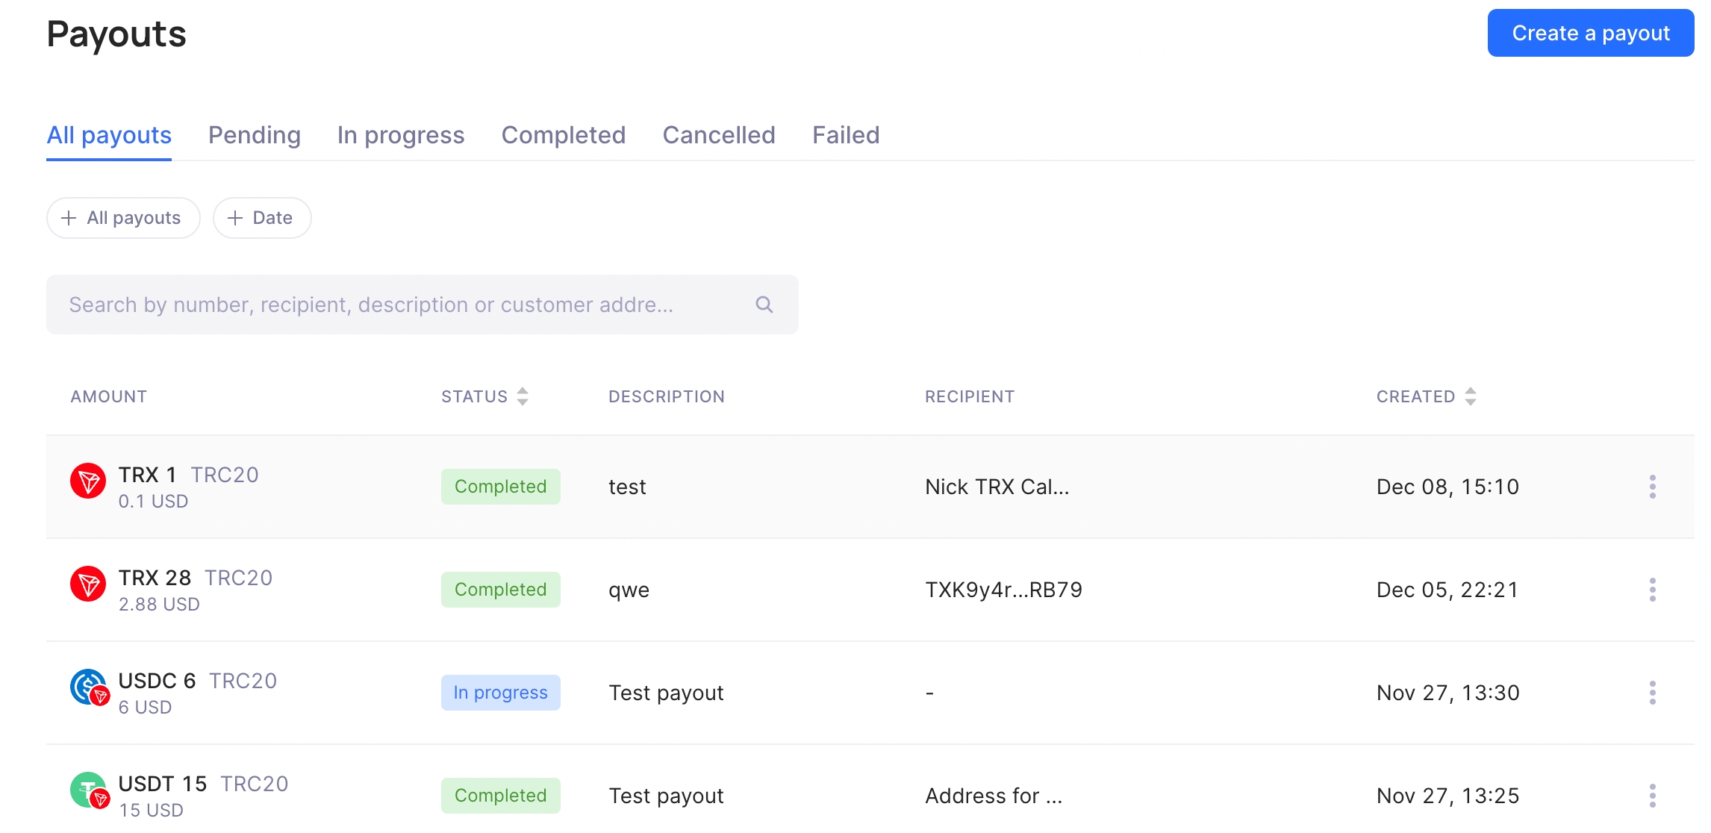This screenshot has width=1711, height=833.
Task: Focus the payout search field
Action: (x=403, y=305)
